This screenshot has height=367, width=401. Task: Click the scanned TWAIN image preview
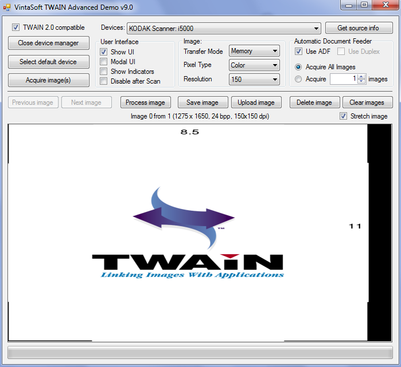(x=200, y=233)
